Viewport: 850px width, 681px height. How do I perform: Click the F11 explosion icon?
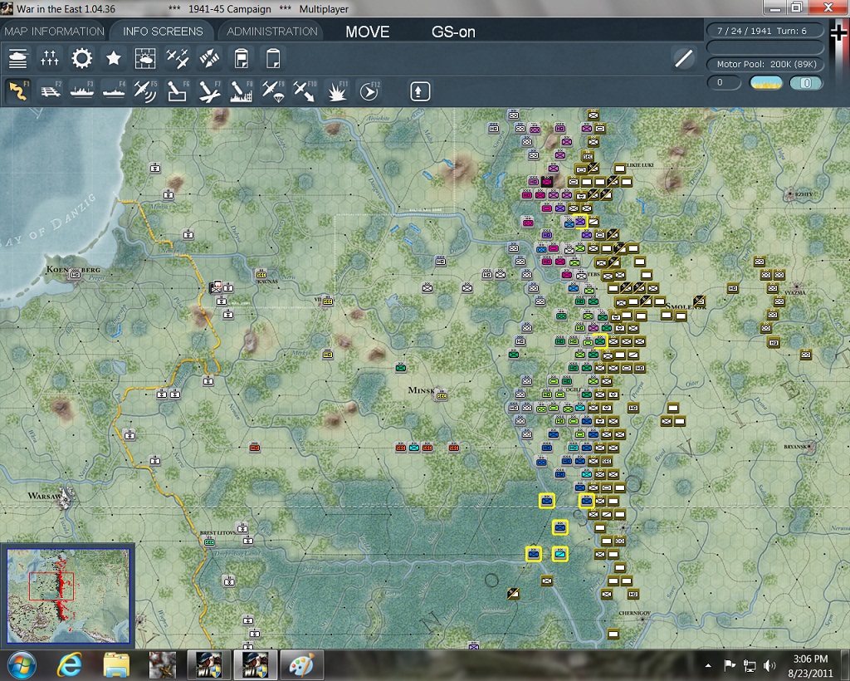(337, 91)
